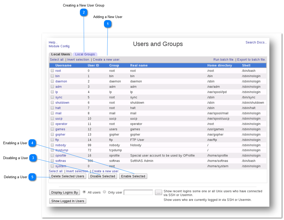Tick the gopher user checkbox
Screen dimensions: 284x220
pyautogui.click(x=52, y=134)
